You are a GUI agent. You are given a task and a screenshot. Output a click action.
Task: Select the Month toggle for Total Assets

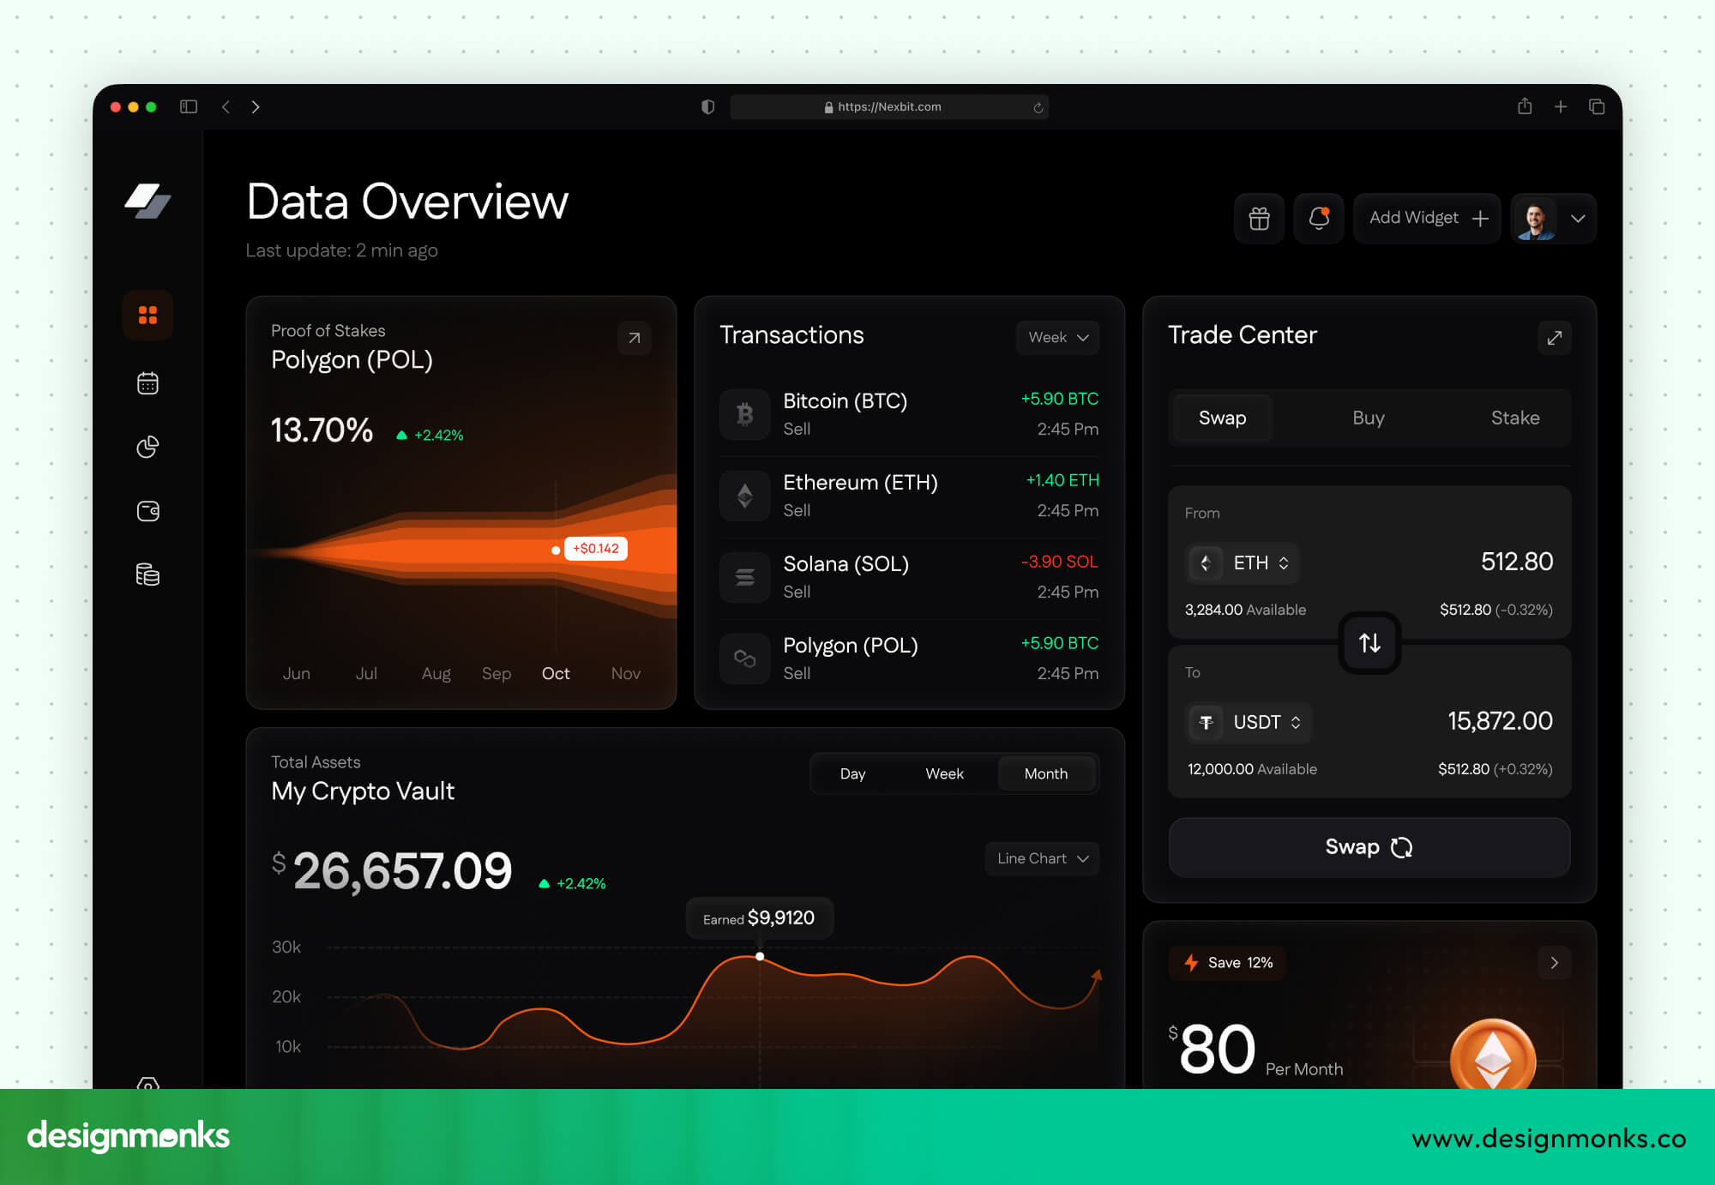pos(1046,773)
